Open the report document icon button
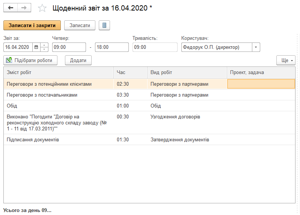The height and width of the screenshot is (215, 300). (x=104, y=25)
